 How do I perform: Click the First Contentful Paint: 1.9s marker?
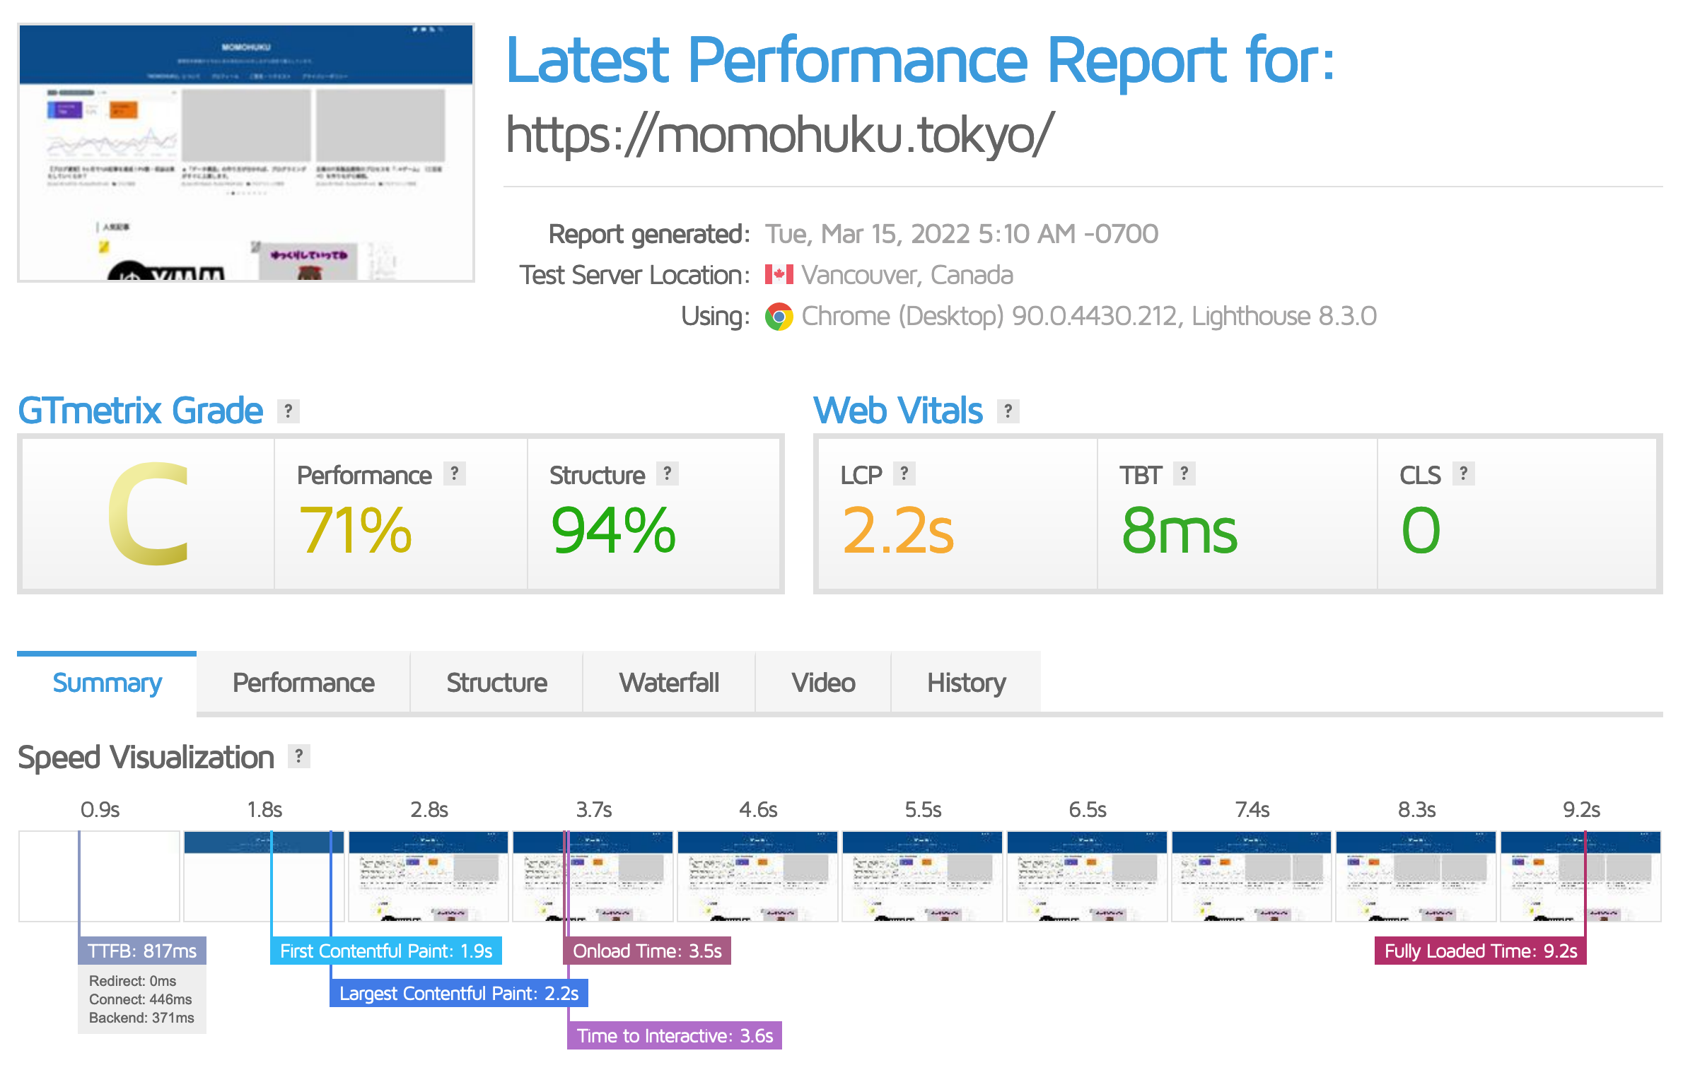pyautogui.click(x=386, y=951)
